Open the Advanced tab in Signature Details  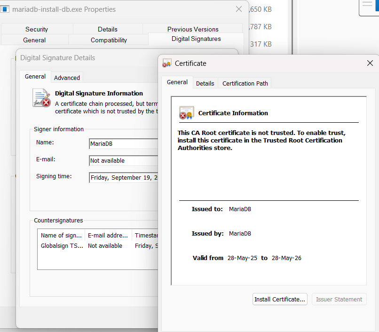[67, 78]
